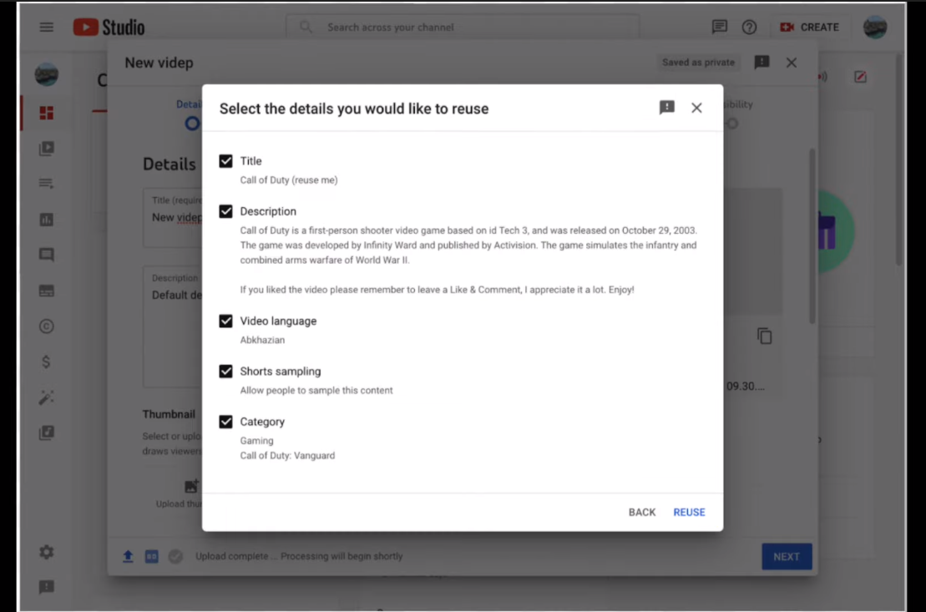This screenshot has width=926, height=612.
Task: Click the upload dialog scrollbar
Action: point(812,236)
